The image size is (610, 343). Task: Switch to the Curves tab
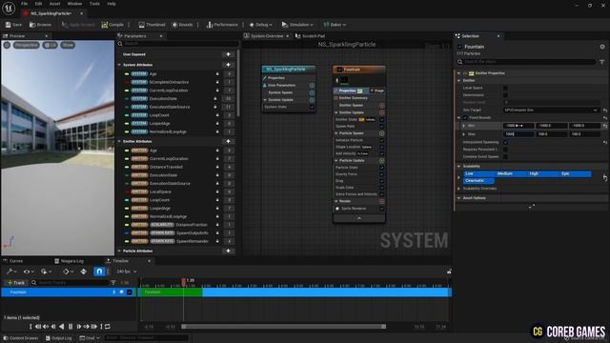(x=12, y=261)
